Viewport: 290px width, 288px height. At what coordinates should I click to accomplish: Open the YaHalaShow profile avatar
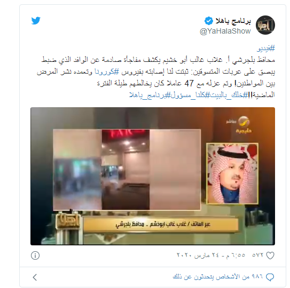tap(265, 25)
